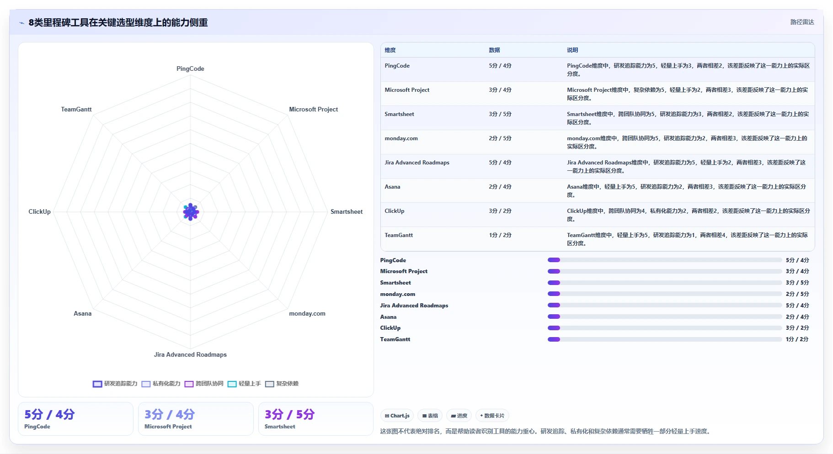Click the TeamGantt progress bar

(665, 339)
